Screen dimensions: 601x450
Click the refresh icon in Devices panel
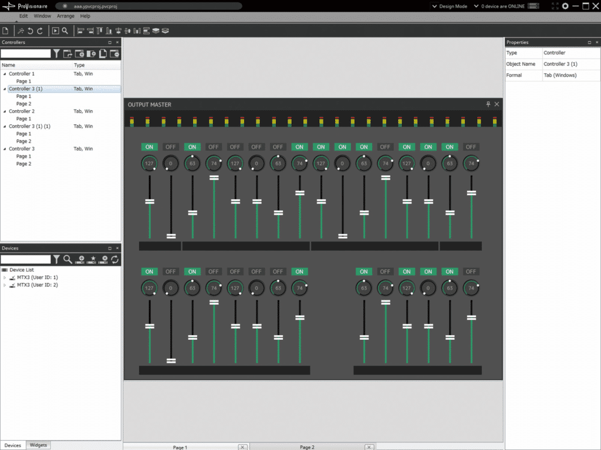(x=115, y=259)
